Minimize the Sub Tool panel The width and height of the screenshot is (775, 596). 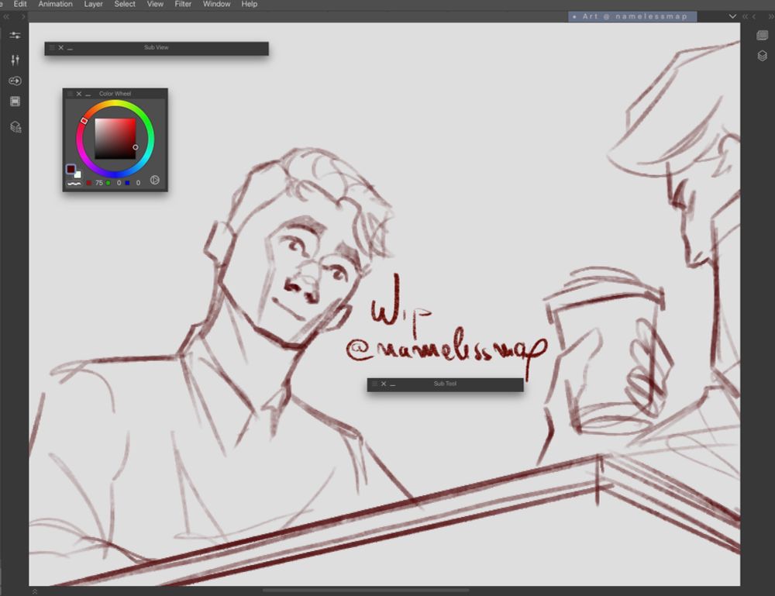[x=392, y=384]
